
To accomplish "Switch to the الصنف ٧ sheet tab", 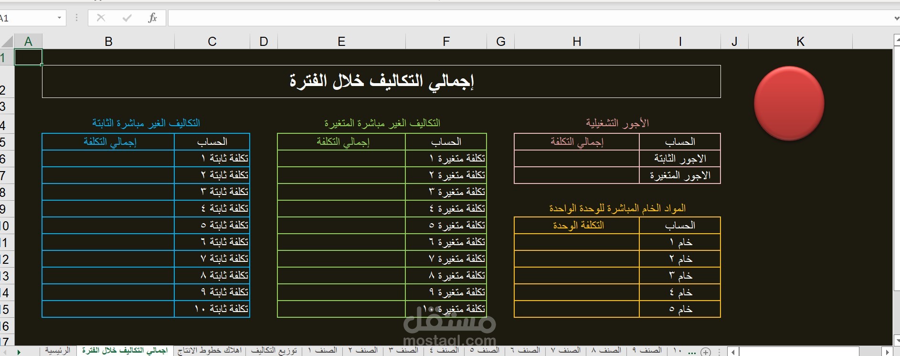I will (566, 351).
